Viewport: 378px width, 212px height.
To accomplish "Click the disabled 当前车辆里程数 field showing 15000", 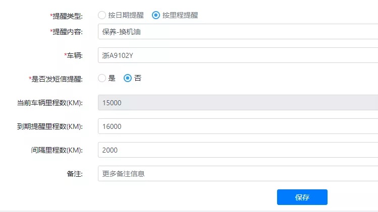I will (x=237, y=103).
